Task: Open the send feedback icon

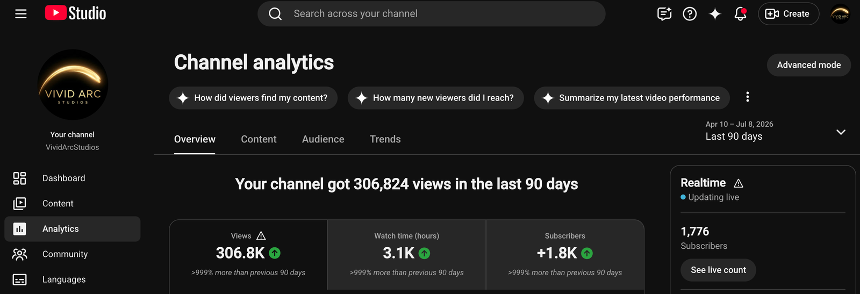Action: [x=664, y=14]
